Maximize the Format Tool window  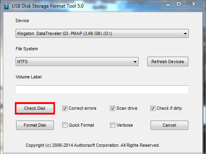coord(179,4)
